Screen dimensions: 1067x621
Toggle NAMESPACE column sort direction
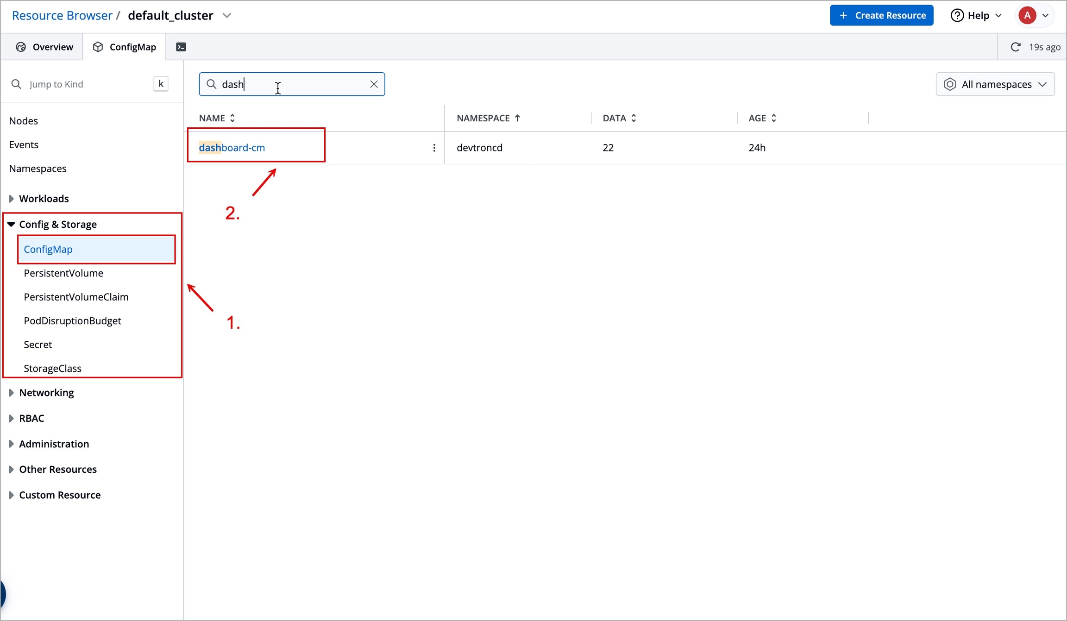pos(517,118)
